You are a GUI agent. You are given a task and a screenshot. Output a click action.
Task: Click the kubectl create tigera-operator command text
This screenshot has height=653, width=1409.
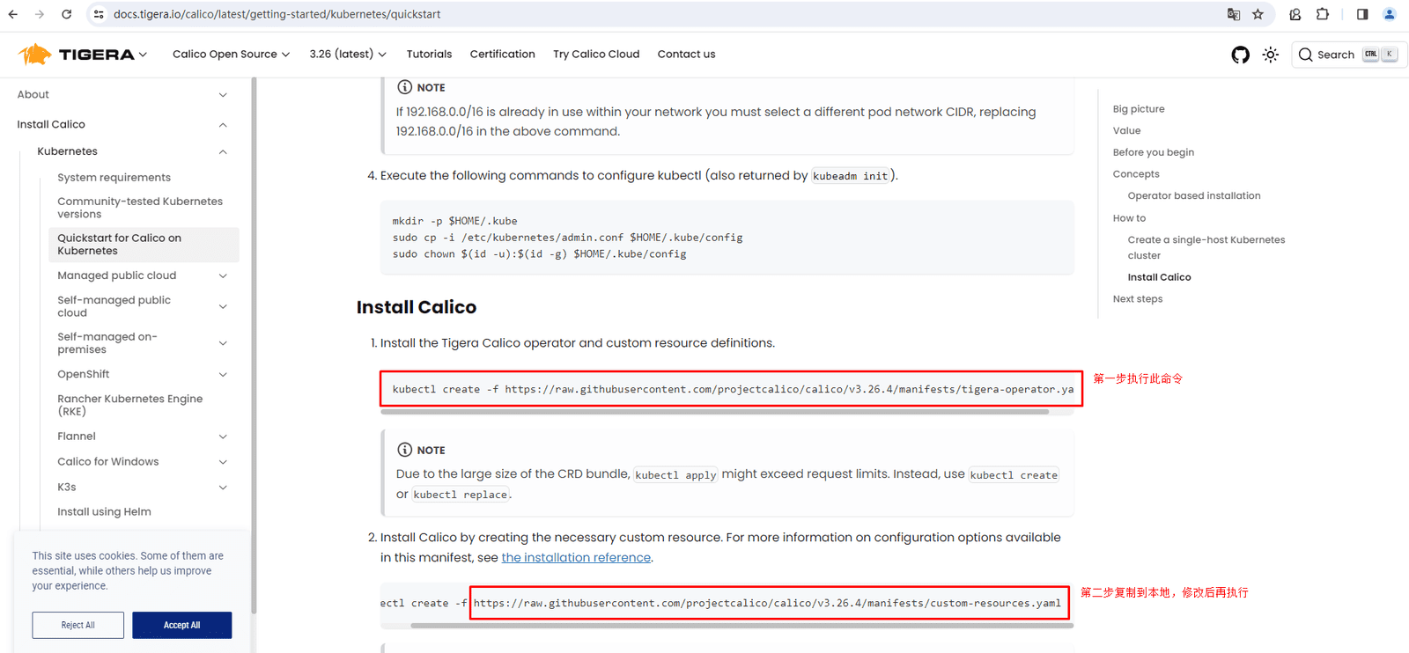733,389
